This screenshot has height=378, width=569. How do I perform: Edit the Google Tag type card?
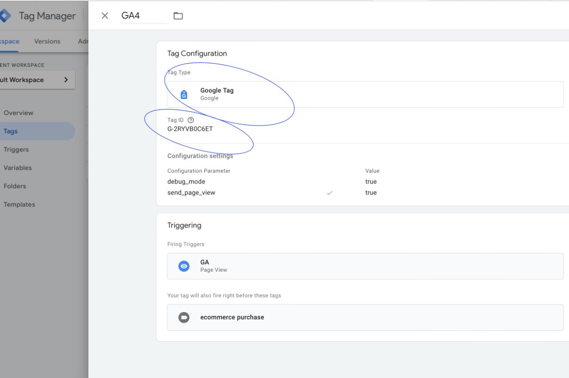pos(365,94)
